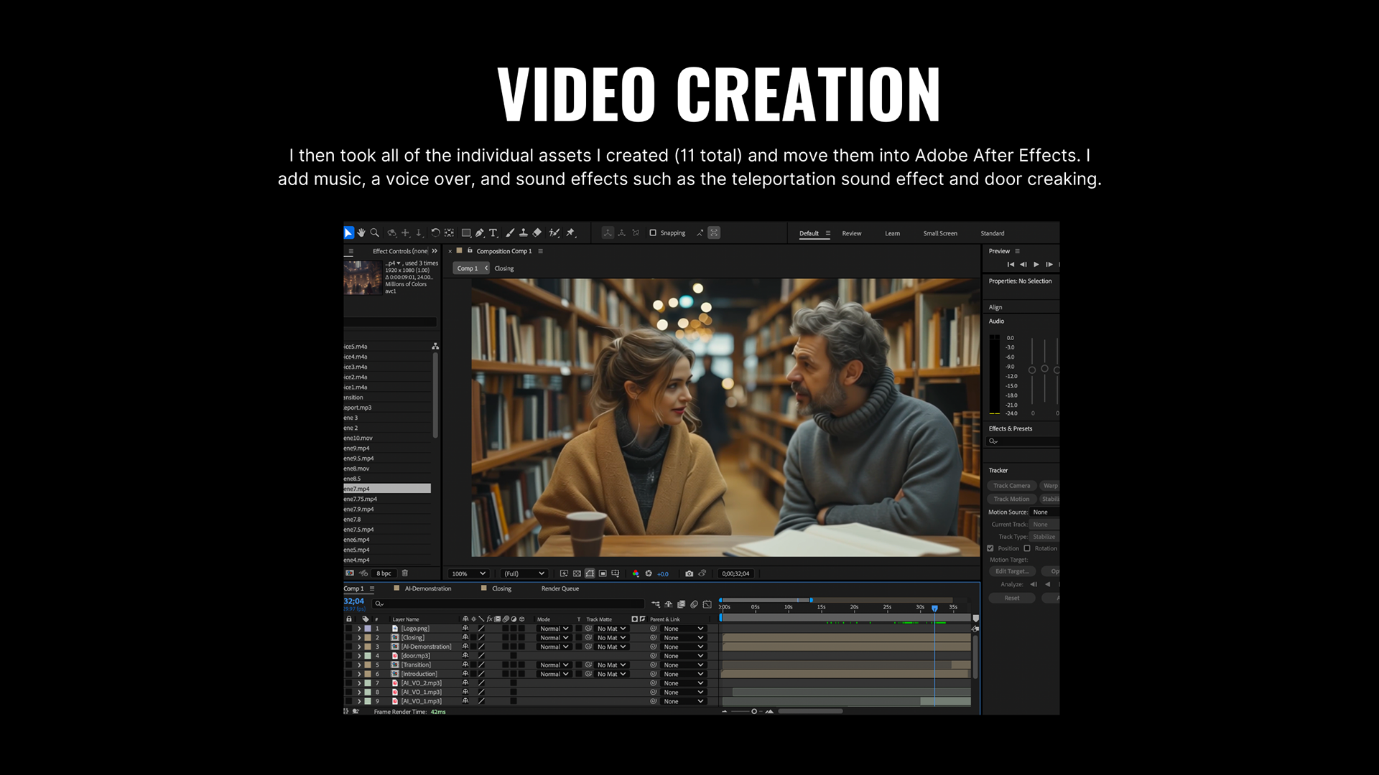Switch to the Learn workspace
The image size is (1379, 775).
(892, 233)
